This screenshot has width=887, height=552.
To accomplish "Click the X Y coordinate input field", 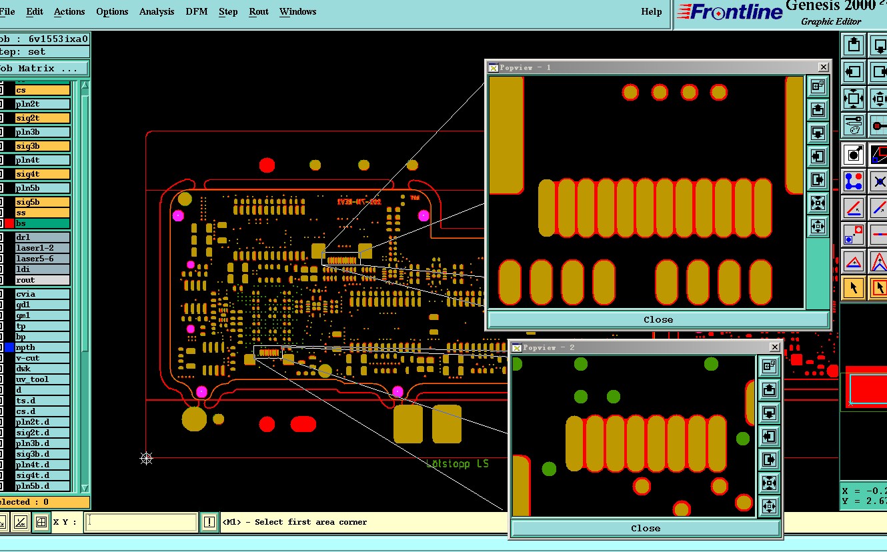I will point(142,522).
